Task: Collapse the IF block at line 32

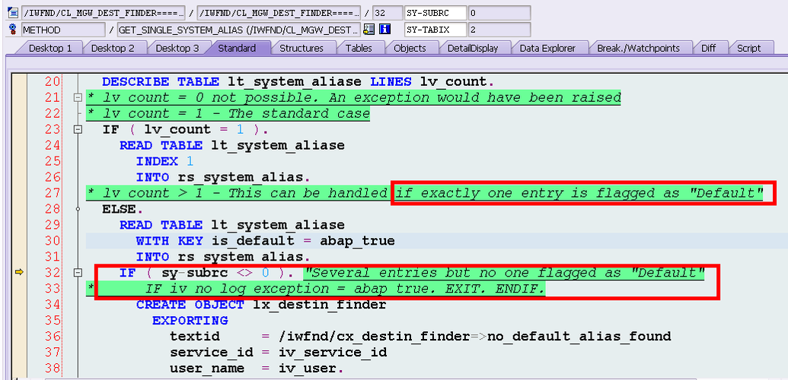Action: coord(78,273)
